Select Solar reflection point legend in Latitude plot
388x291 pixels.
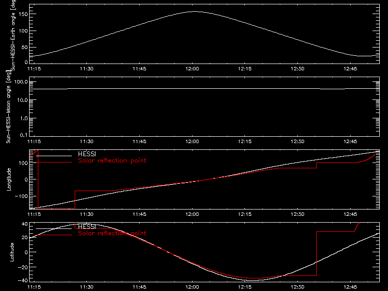coord(112,233)
